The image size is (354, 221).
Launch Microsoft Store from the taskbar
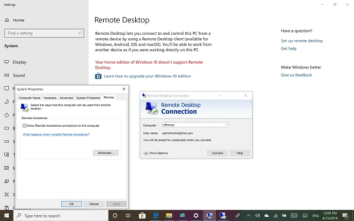(x=142, y=216)
